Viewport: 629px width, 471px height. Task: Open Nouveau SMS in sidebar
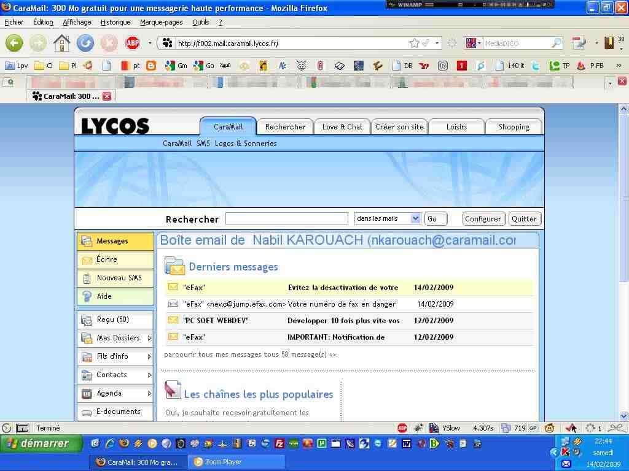pyautogui.click(x=115, y=278)
